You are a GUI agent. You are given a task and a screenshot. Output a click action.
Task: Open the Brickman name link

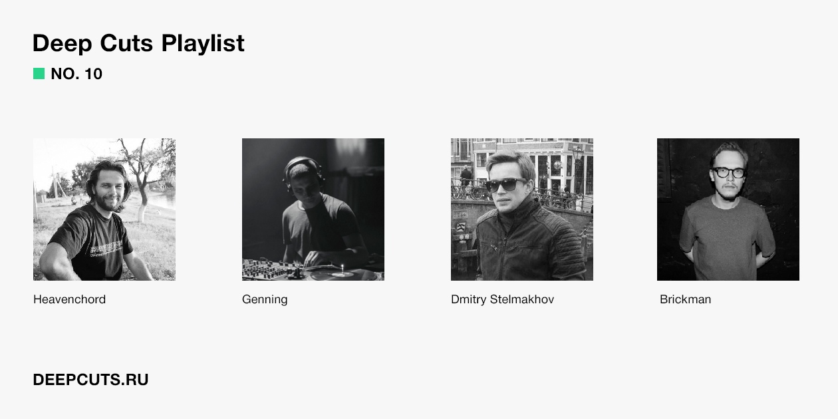[x=686, y=299]
